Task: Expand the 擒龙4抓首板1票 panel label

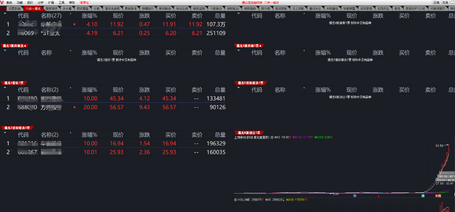Action: 249,45
